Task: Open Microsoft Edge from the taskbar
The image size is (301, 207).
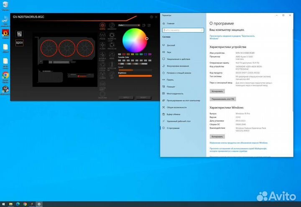Action: [x=18, y=204]
